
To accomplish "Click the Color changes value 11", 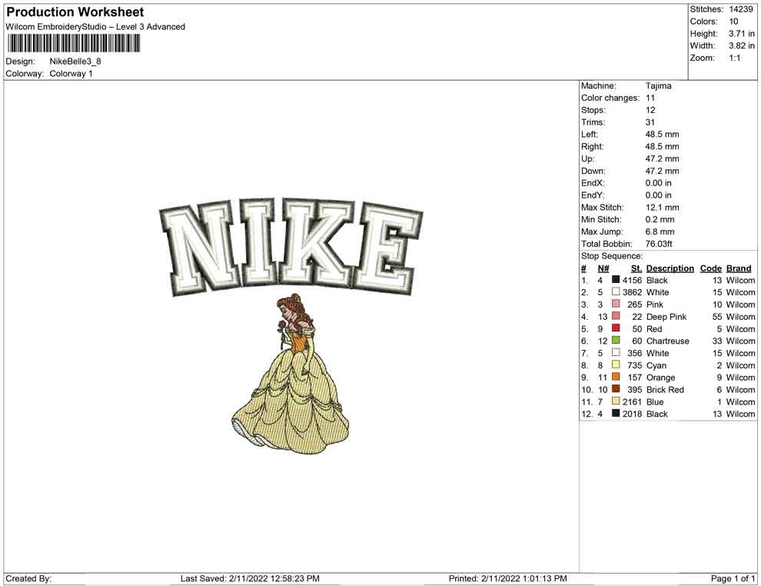I will pos(650,98).
